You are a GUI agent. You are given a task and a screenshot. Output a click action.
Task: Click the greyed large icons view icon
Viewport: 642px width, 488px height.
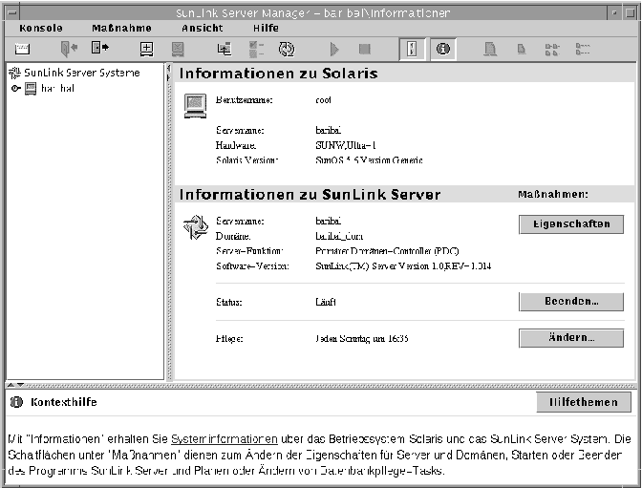coord(490,49)
